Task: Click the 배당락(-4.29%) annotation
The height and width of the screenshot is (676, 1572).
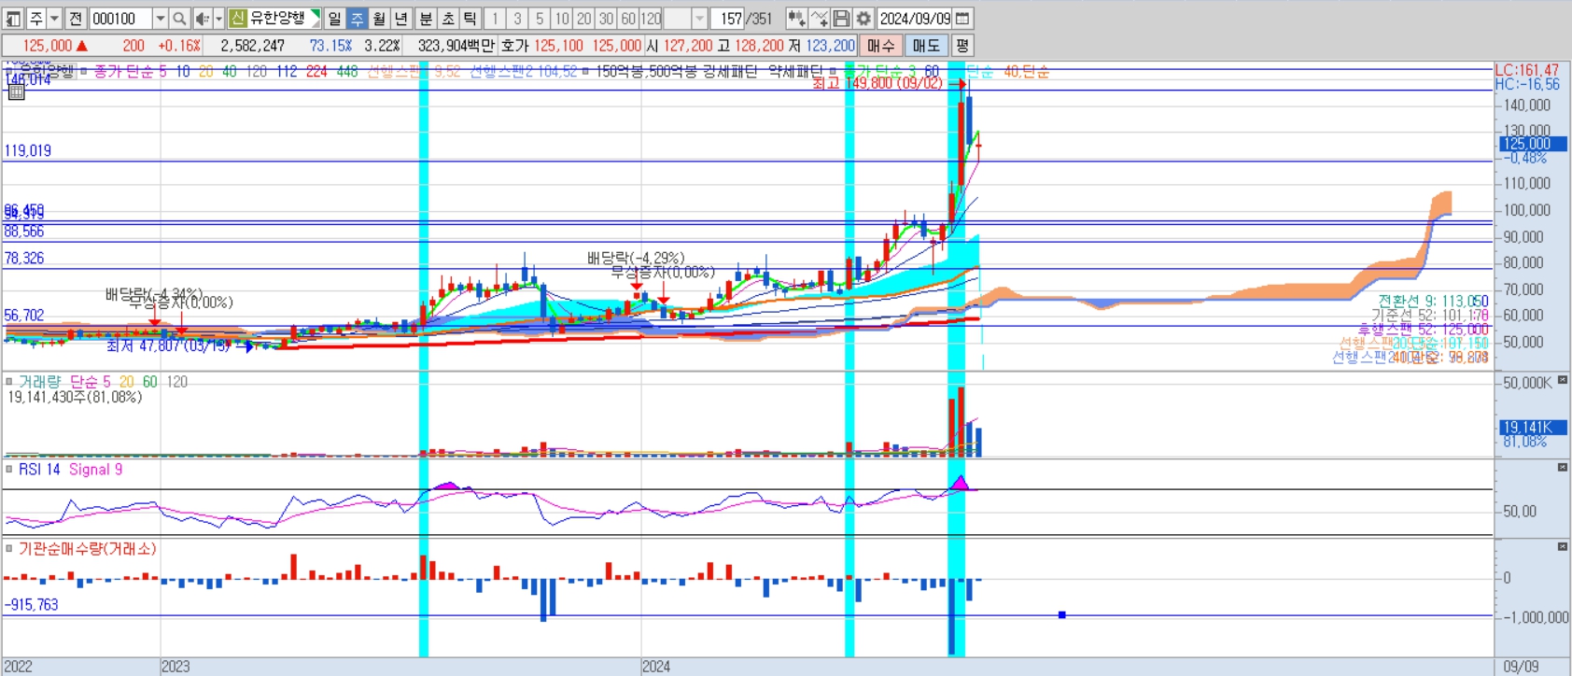Action: pos(636,258)
